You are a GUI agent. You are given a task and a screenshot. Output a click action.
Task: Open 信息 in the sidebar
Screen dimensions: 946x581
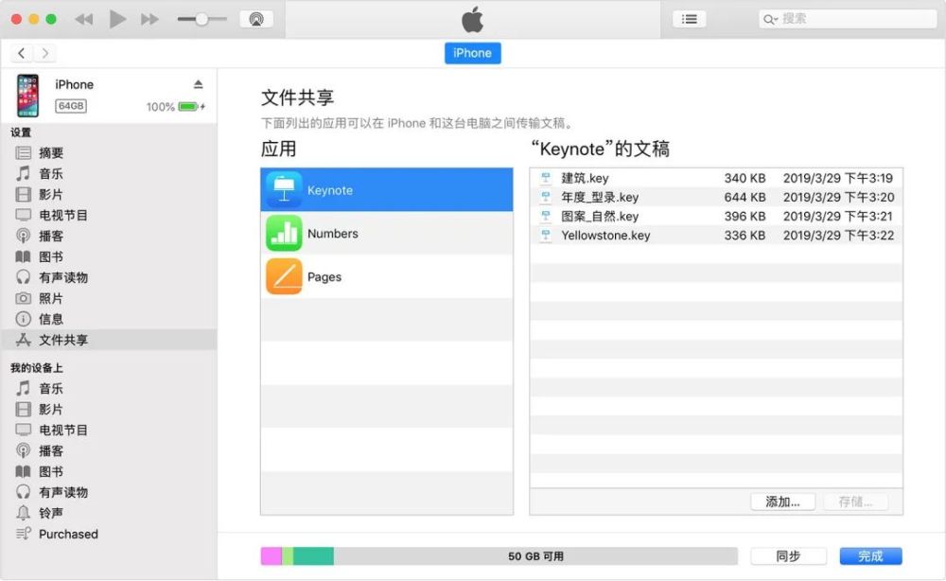click(109, 319)
